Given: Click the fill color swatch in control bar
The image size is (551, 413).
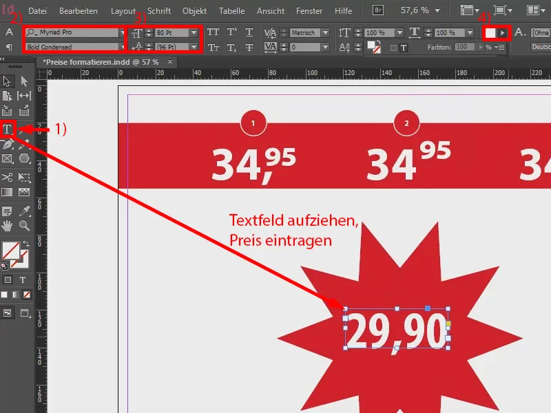Looking at the screenshot, I should tap(490, 33).
